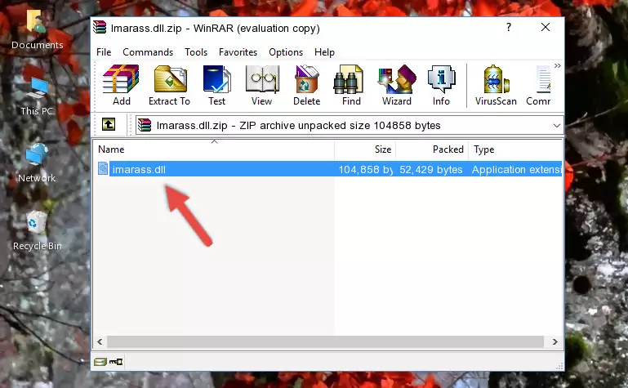Select the Documents desktop icon
This screenshot has height=388, width=628.
[37, 29]
